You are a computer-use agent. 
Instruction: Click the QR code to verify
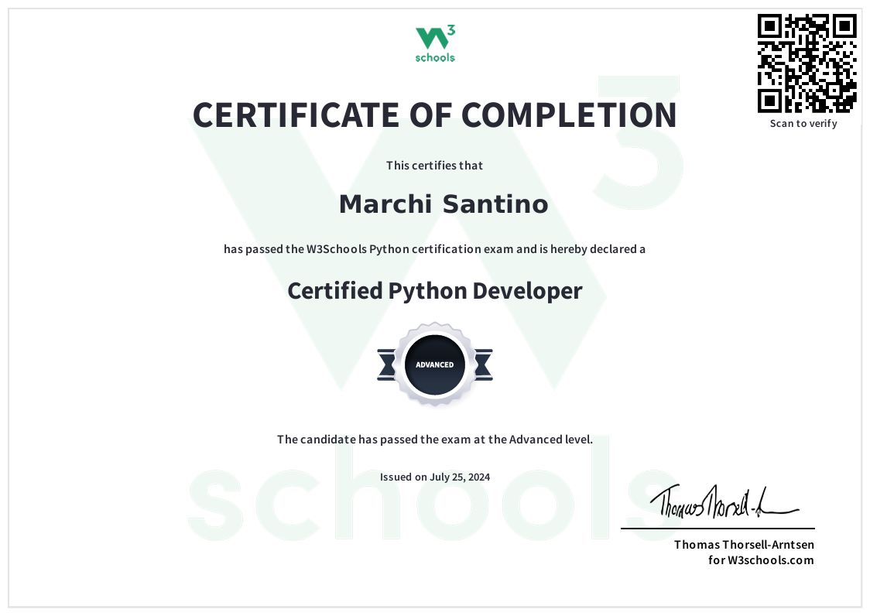(807, 63)
